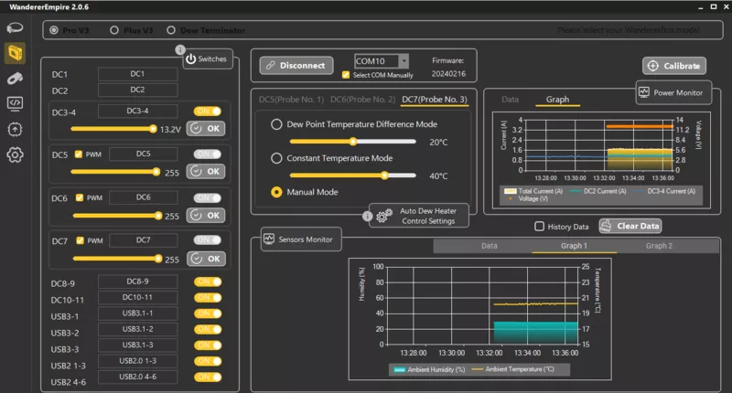The image size is (732, 393).
Task: Click the info icon beside Switches
Action: tap(179, 49)
